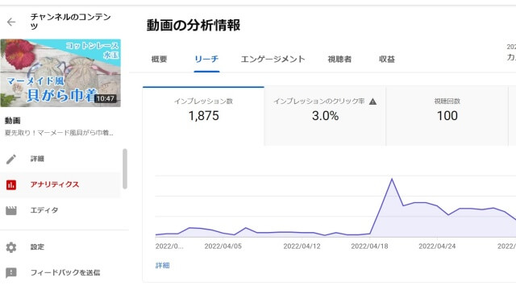516x290 pixels.
Task: Click the 2022/04/18 date label on chart
Action: click(369, 246)
